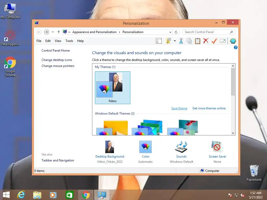Image resolution: width=267 pixels, height=200 pixels.
Task: Click the Save theme link
Action: 179,108
